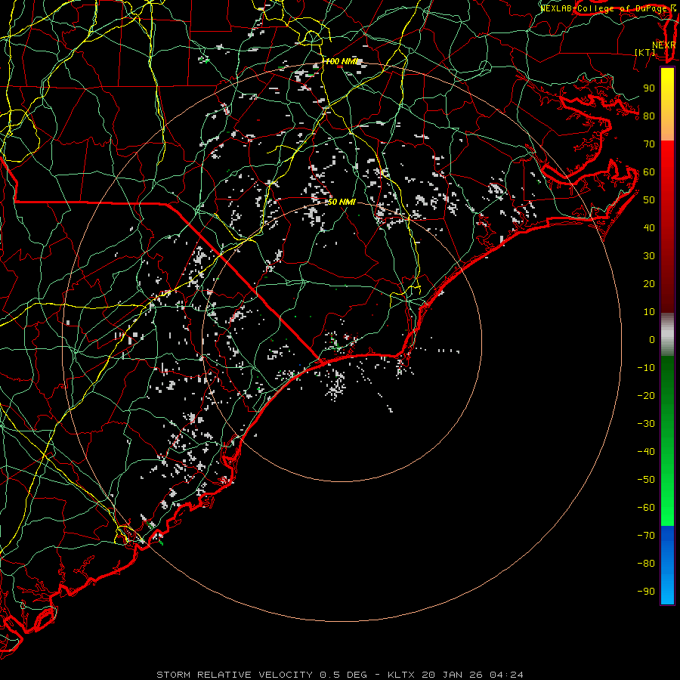Select the positive 90 knot scale label
Screen dimensions: 680x680
point(649,88)
